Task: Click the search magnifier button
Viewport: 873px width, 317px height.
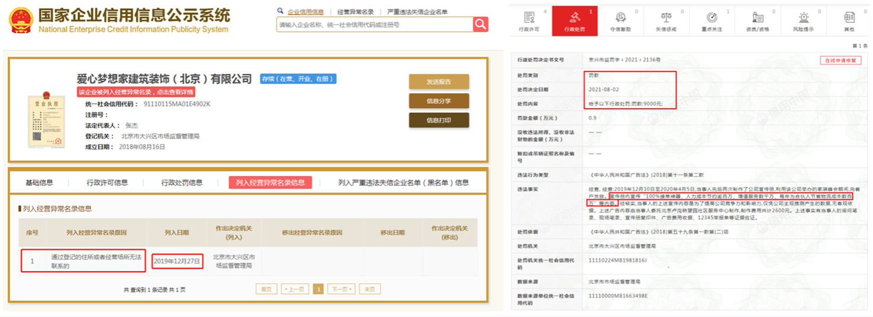Action: [481, 24]
